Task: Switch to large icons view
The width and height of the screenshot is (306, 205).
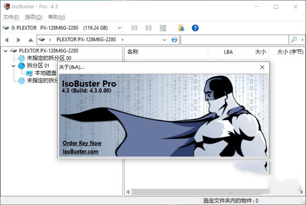Action: click(x=163, y=28)
